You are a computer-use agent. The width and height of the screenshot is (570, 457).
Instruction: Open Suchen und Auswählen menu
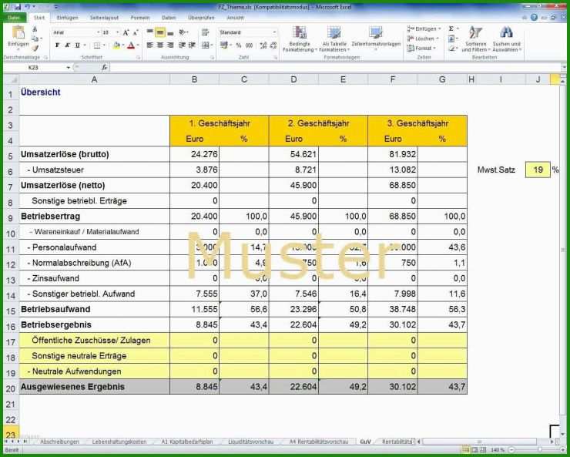click(x=507, y=39)
